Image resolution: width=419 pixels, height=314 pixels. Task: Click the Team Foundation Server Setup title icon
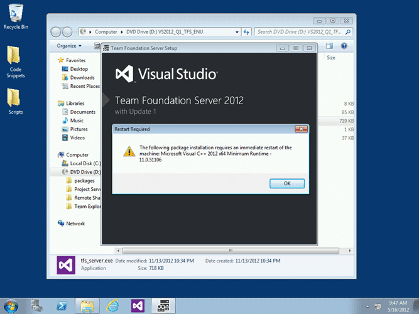click(x=106, y=48)
